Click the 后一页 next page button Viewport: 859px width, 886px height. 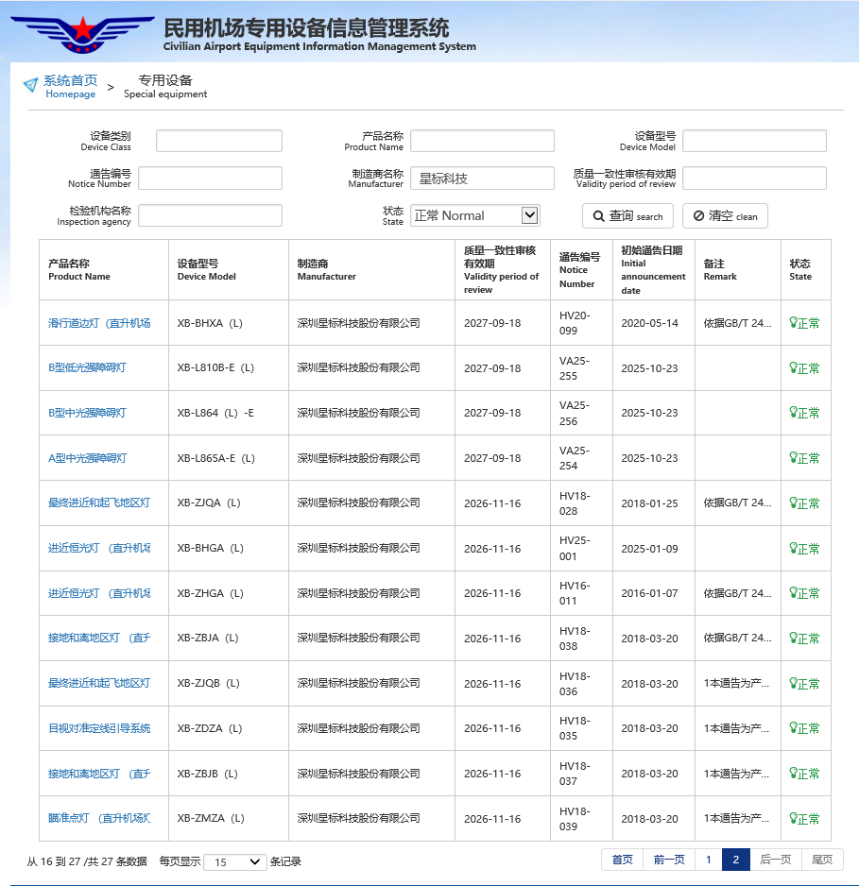[x=775, y=860]
